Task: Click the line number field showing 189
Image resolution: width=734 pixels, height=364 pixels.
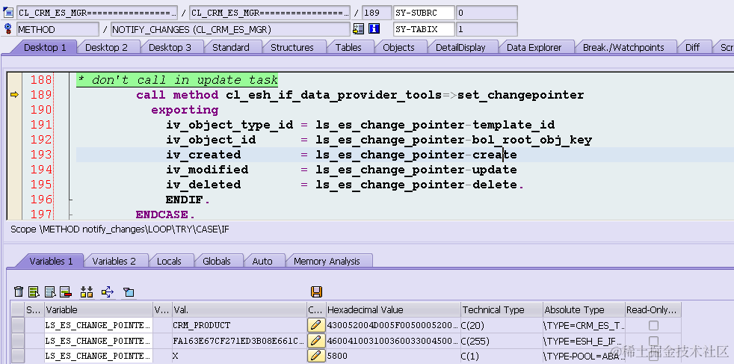Action: click(377, 13)
